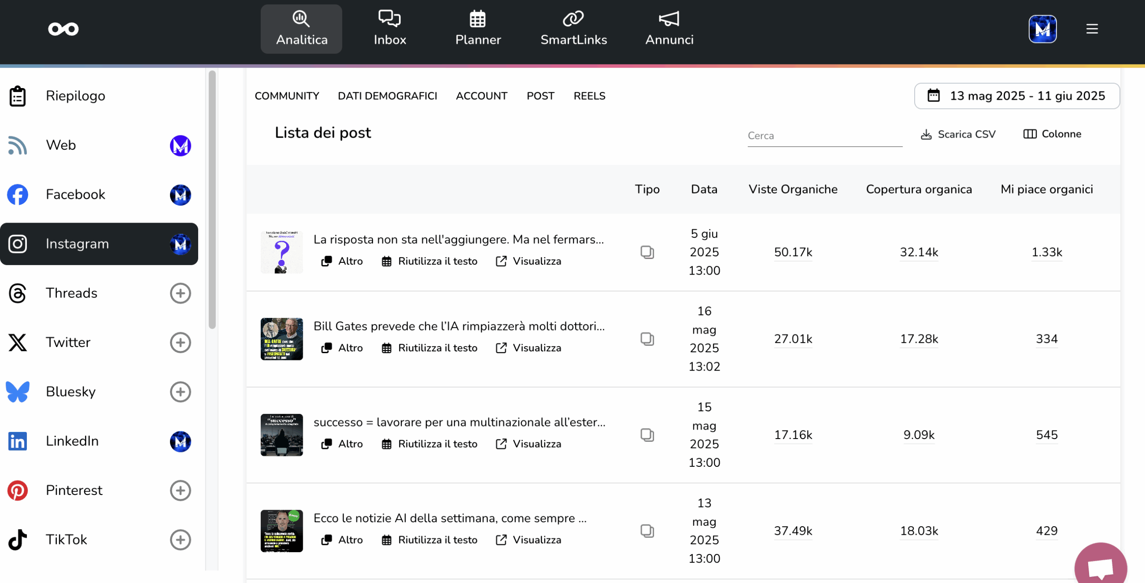Open the Colonne column selector
Screen dimensions: 1145x583
click(1052, 134)
